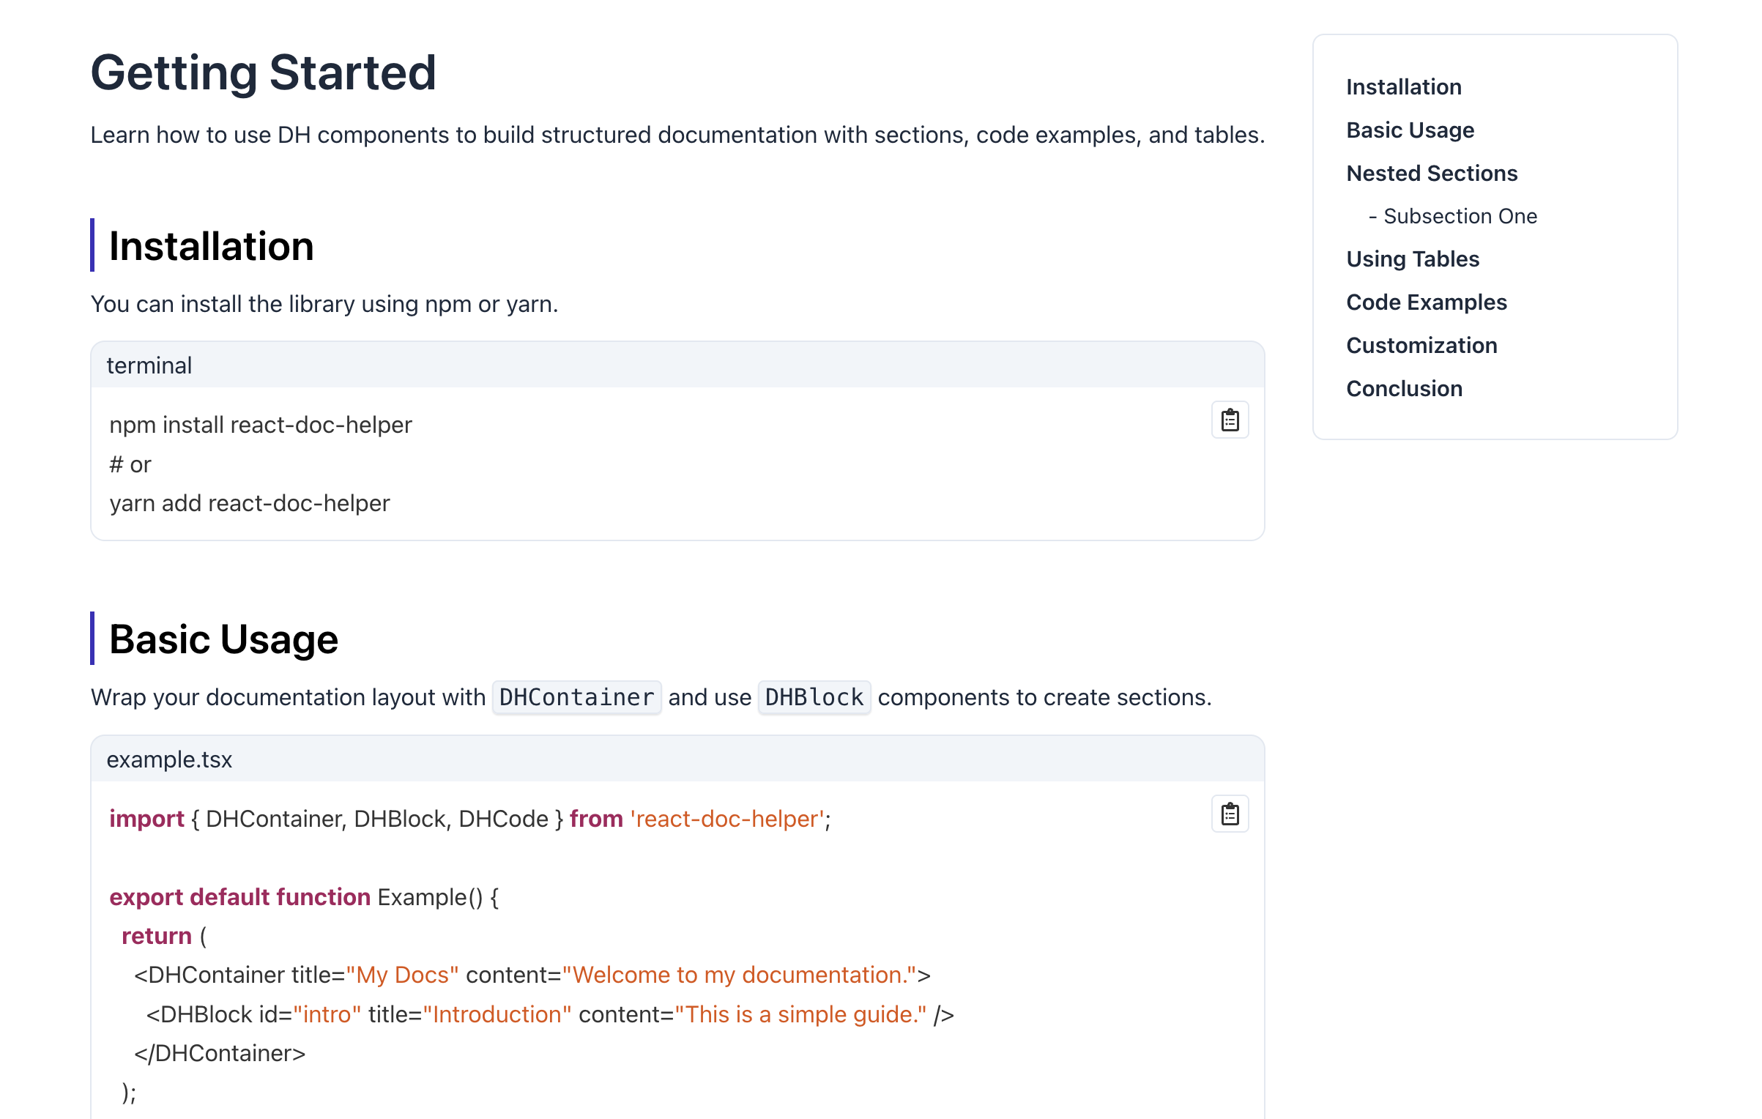The height and width of the screenshot is (1119, 1762).
Task: Go to Conclusion sidebar entry
Action: (x=1403, y=389)
